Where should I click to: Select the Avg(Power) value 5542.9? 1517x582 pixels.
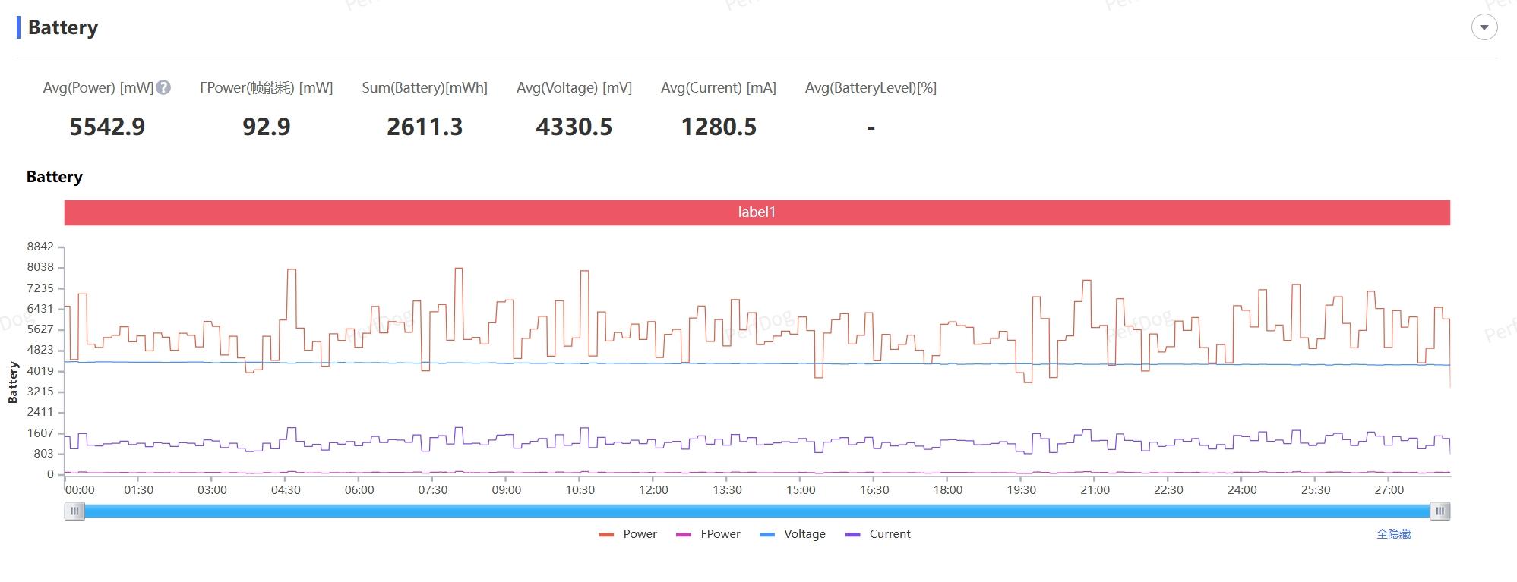107,127
